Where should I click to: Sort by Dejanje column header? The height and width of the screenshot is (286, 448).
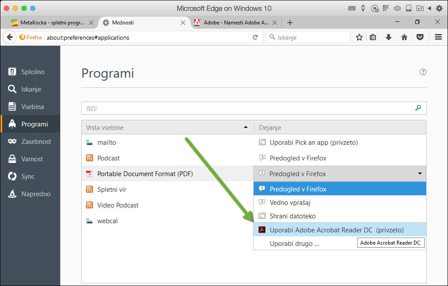click(x=340, y=127)
